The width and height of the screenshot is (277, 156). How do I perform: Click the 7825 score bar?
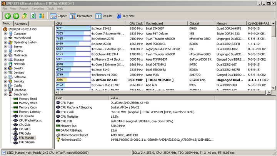(x=73, y=33)
